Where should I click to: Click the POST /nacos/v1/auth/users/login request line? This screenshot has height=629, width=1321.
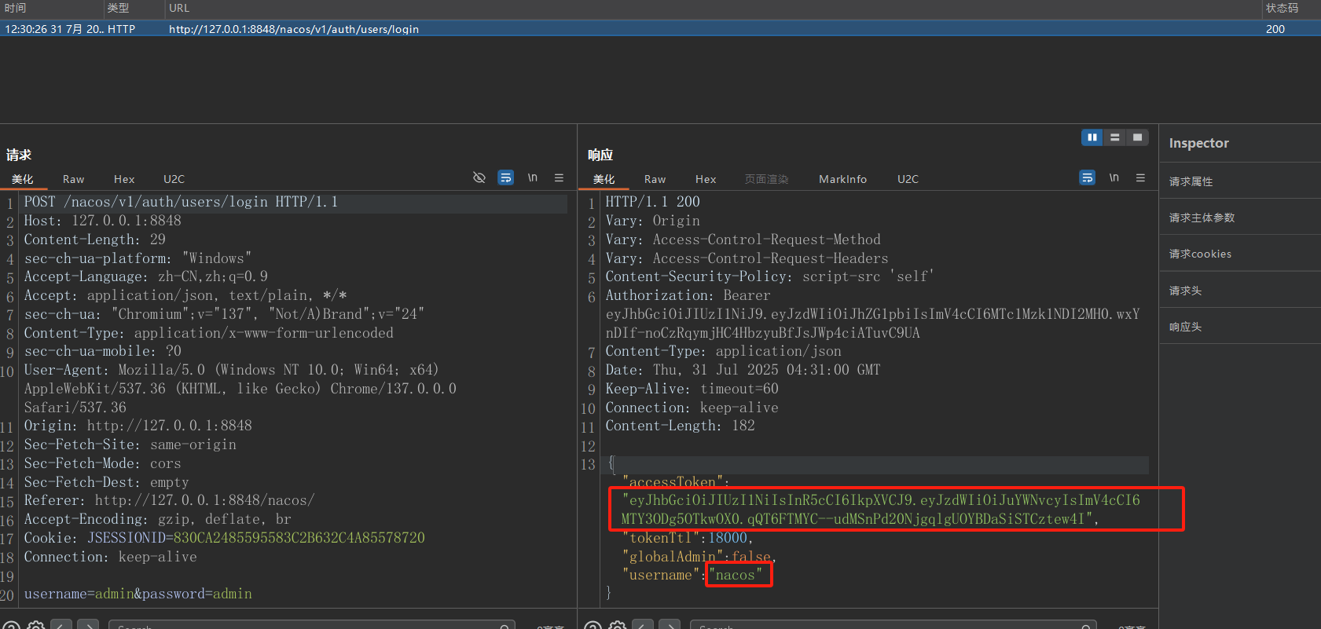(x=181, y=202)
